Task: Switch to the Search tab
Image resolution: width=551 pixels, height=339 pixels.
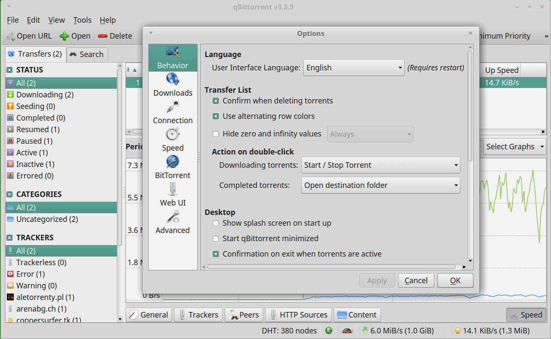Action: [86, 54]
